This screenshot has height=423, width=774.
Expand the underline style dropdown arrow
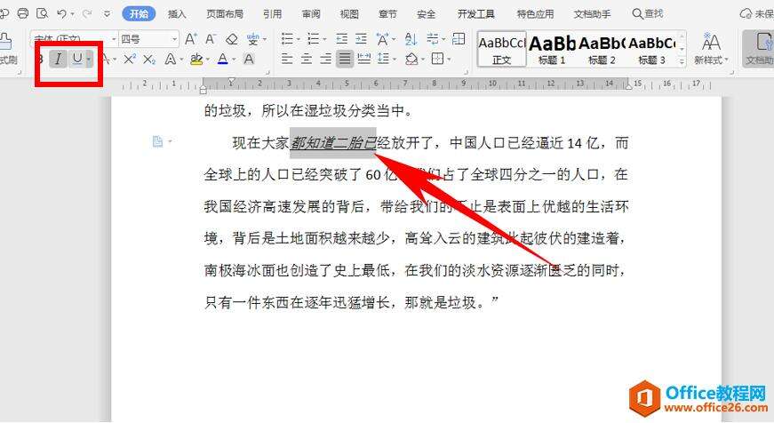coord(89,60)
